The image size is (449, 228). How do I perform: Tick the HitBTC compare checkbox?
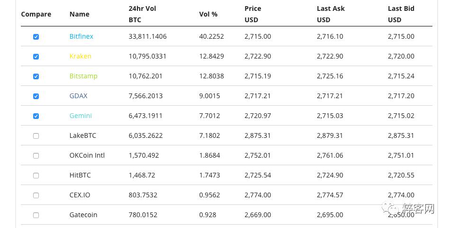[36, 176]
